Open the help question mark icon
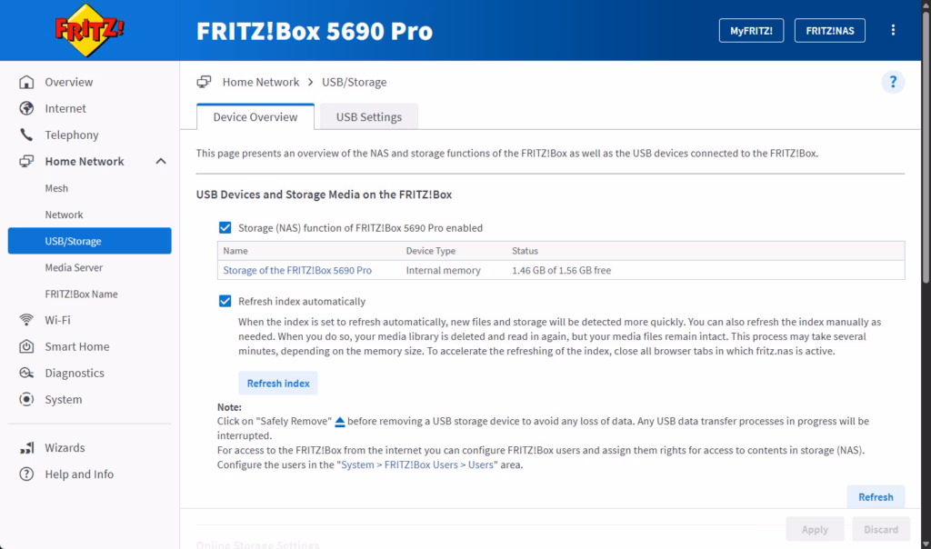Image resolution: width=931 pixels, height=549 pixels. [893, 83]
